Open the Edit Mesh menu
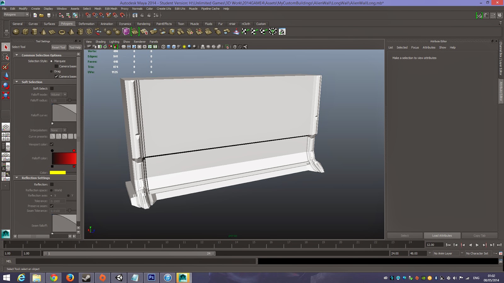Viewport: 504px width, 283px height. pyautogui.click(x=111, y=9)
